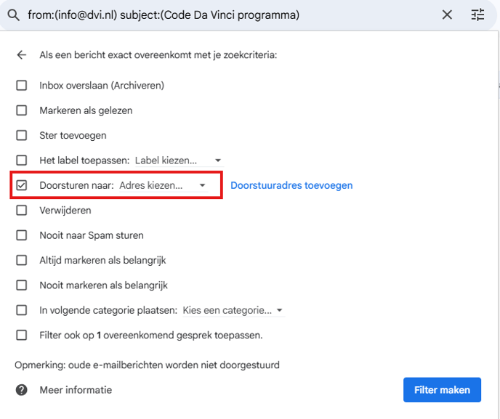Viewport: 500px width, 419px height.
Task: Enable the Verwijderen checkbox
Action: point(22,210)
